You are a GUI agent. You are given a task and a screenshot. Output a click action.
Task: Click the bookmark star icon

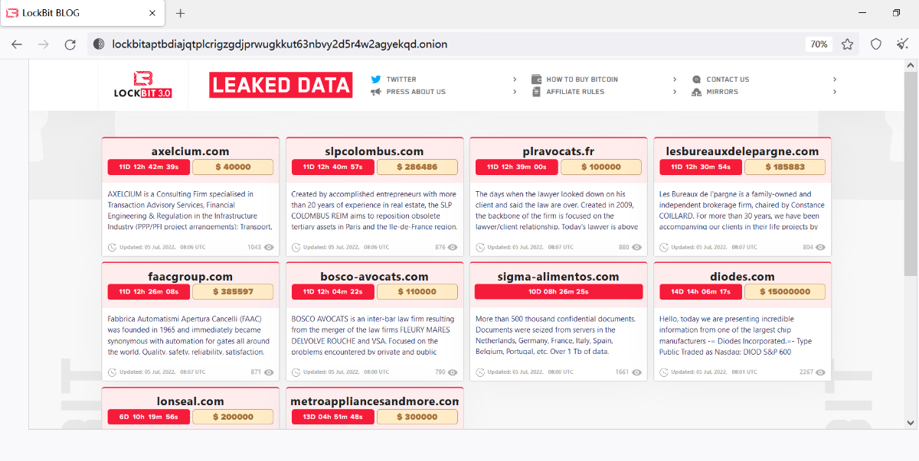click(x=847, y=44)
